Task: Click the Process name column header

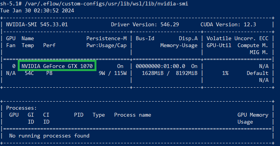Action: (133, 115)
